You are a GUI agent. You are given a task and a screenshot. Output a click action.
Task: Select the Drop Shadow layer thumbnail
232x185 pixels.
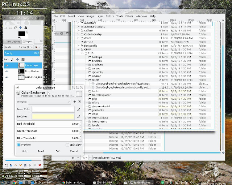pos(21,71)
